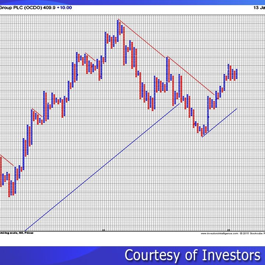This screenshot has height=265, width=265.
Task: Click the '2015 Stockcube' copyright text
Action: [x=252, y=233]
